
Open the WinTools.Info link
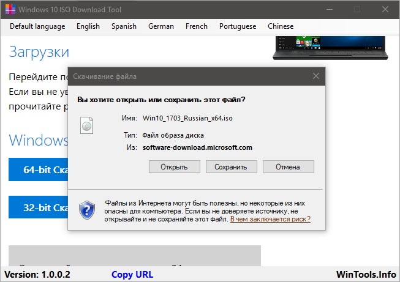[366, 275]
